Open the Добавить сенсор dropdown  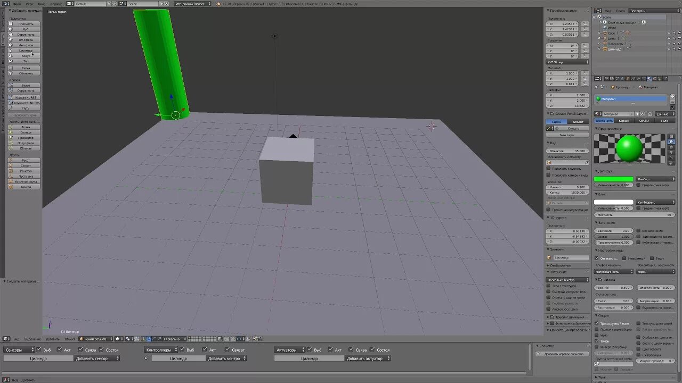(x=96, y=359)
